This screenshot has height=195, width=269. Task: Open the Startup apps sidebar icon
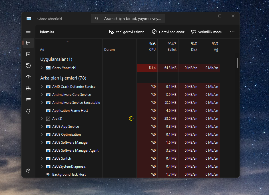click(x=28, y=77)
